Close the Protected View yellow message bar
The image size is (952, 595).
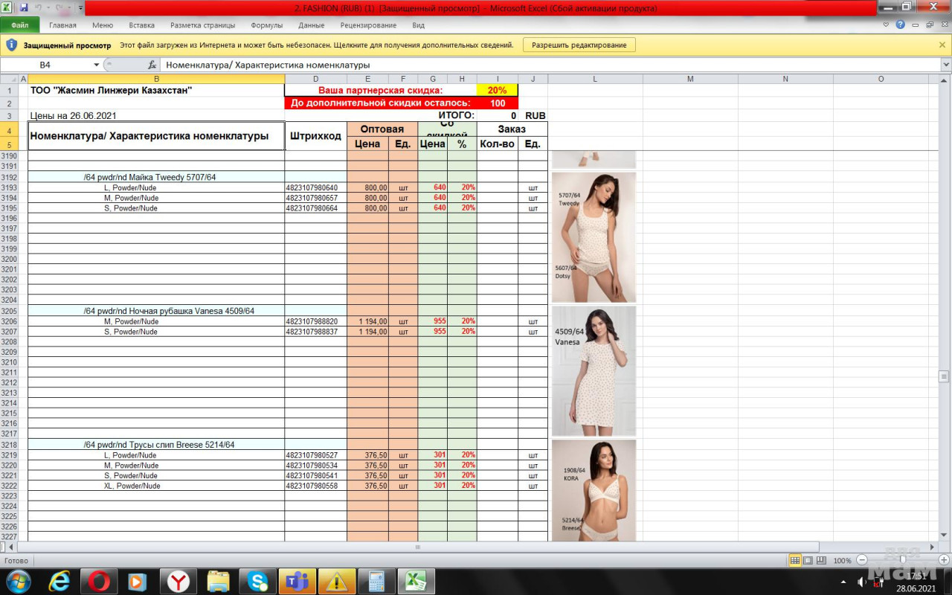click(x=942, y=45)
